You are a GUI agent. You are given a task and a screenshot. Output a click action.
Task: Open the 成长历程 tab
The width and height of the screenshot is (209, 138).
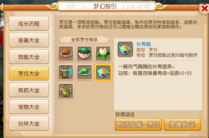click(x=29, y=23)
